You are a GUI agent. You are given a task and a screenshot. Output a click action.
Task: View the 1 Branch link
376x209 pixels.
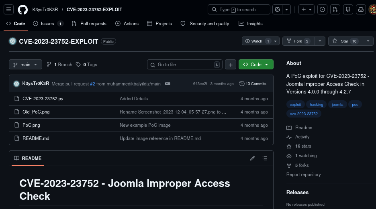click(x=59, y=65)
